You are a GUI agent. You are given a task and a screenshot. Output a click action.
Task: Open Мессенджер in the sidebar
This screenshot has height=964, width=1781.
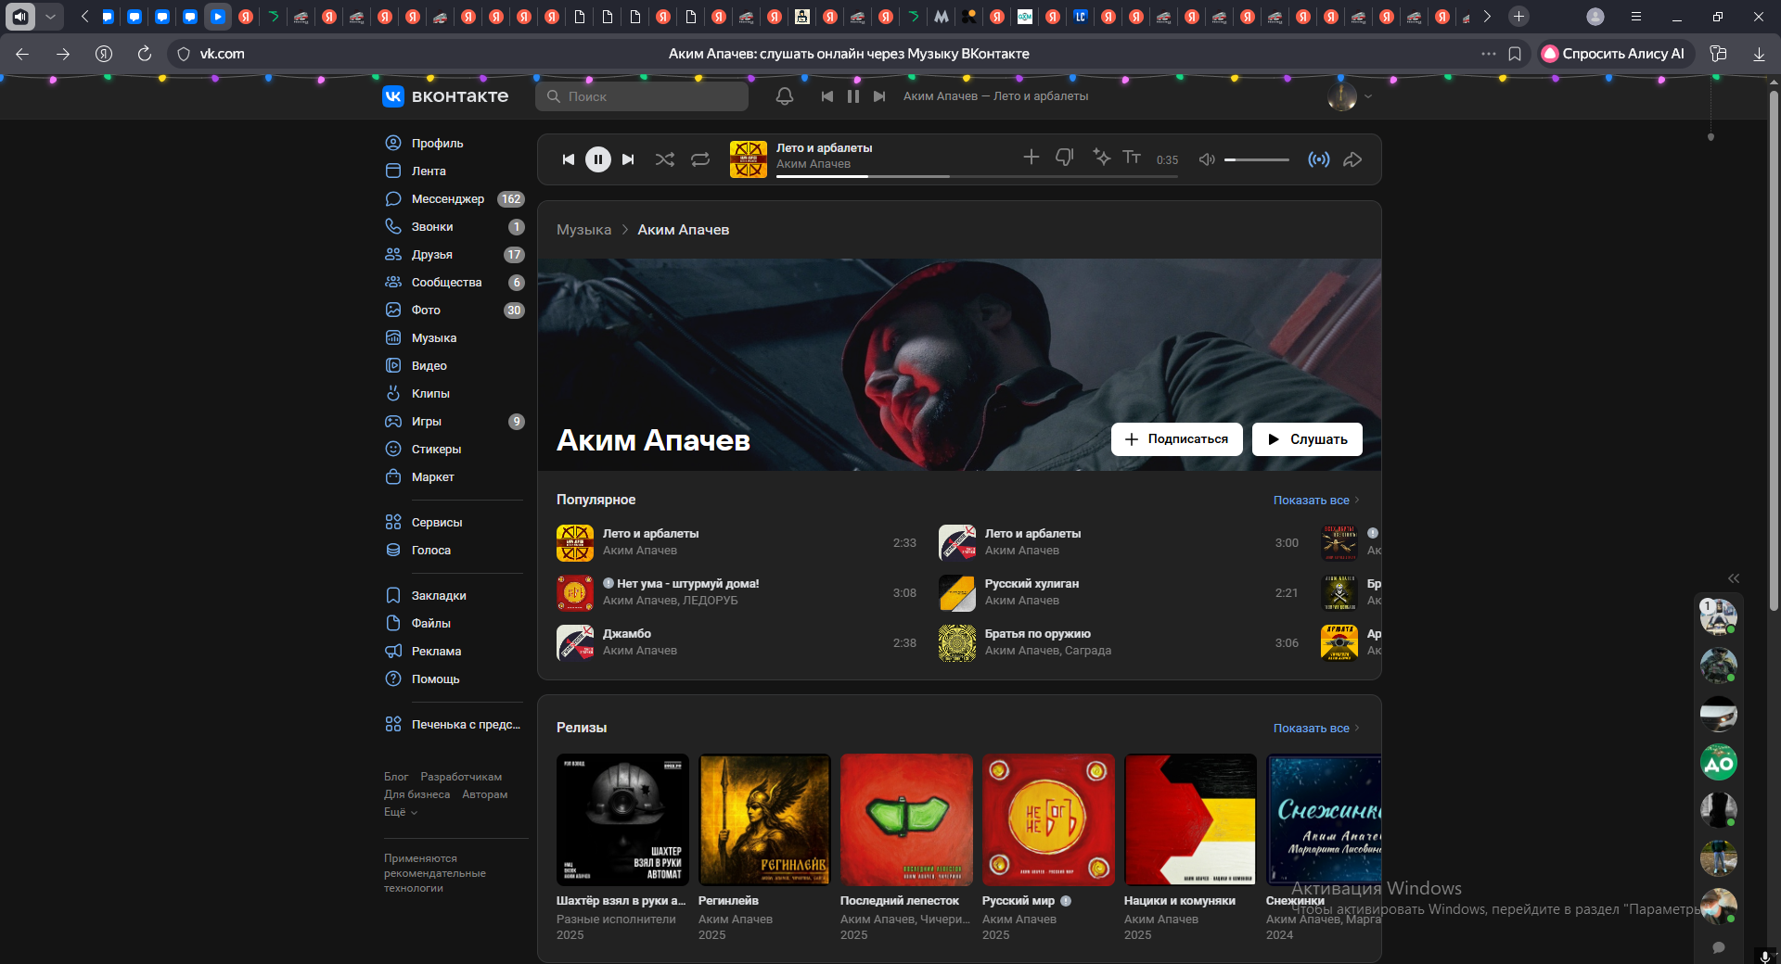447,199
